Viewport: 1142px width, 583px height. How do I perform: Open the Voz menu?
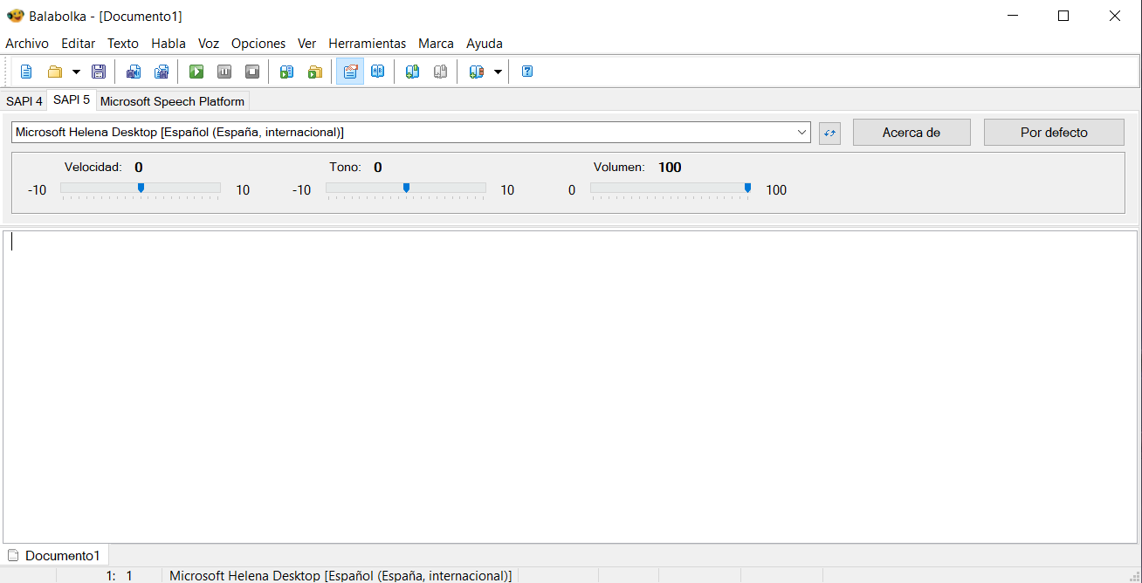(209, 44)
